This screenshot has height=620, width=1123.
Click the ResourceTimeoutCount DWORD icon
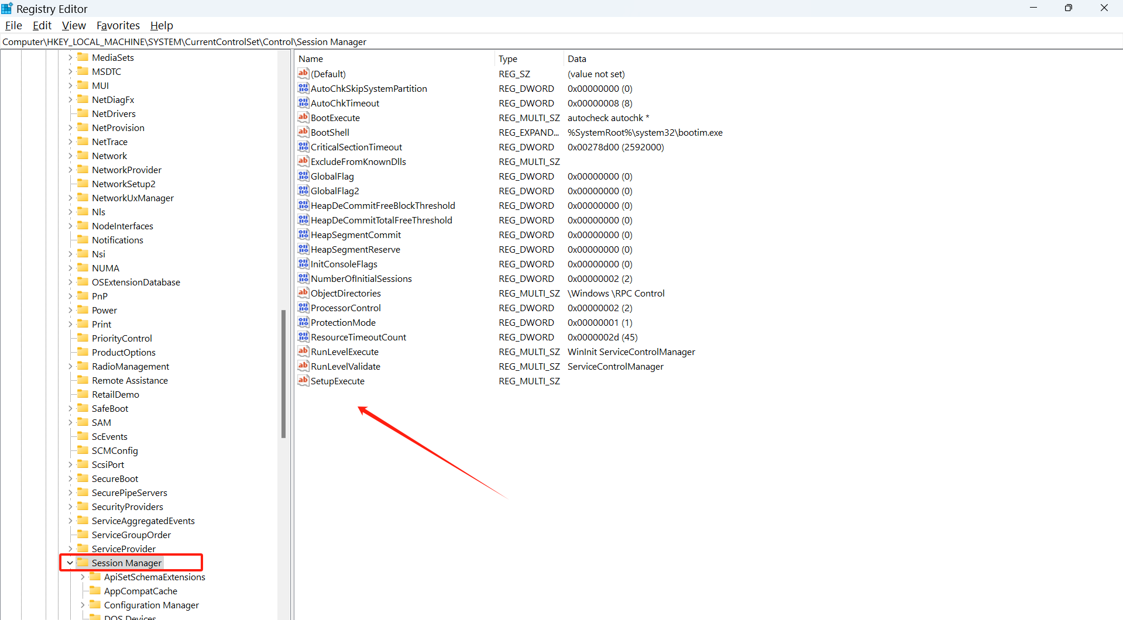pos(303,336)
